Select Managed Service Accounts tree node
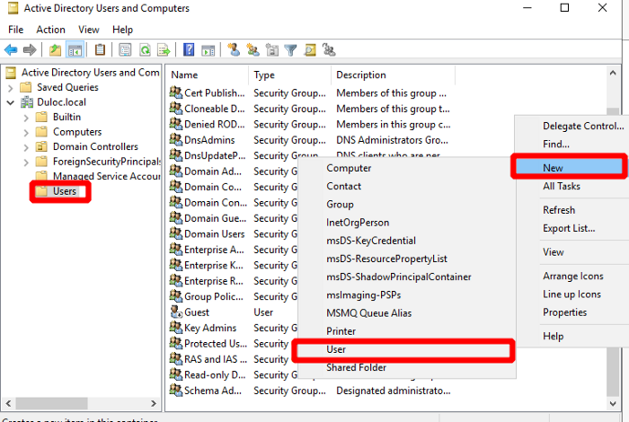The width and height of the screenshot is (629, 422). click(106, 176)
